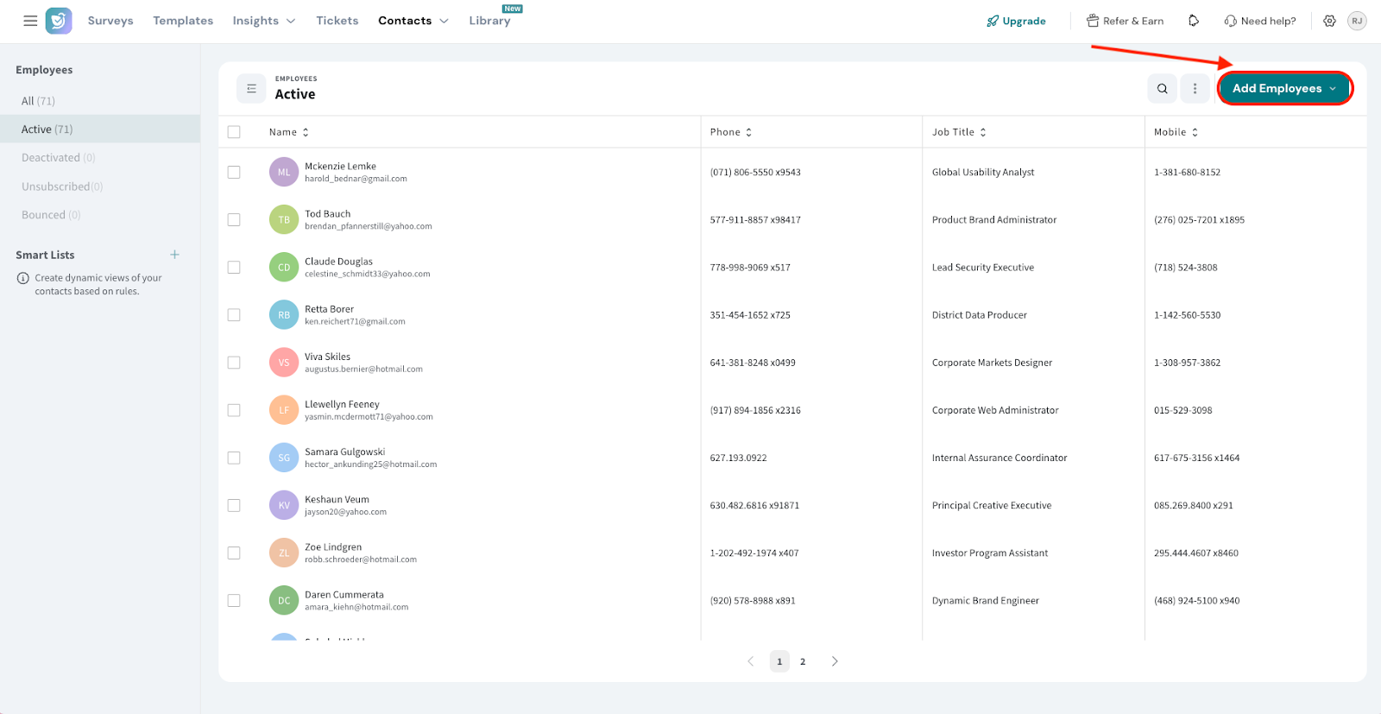Screen dimensions: 1381x714
Task: Open the RJ user profile avatar
Action: tap(1357, 21)
